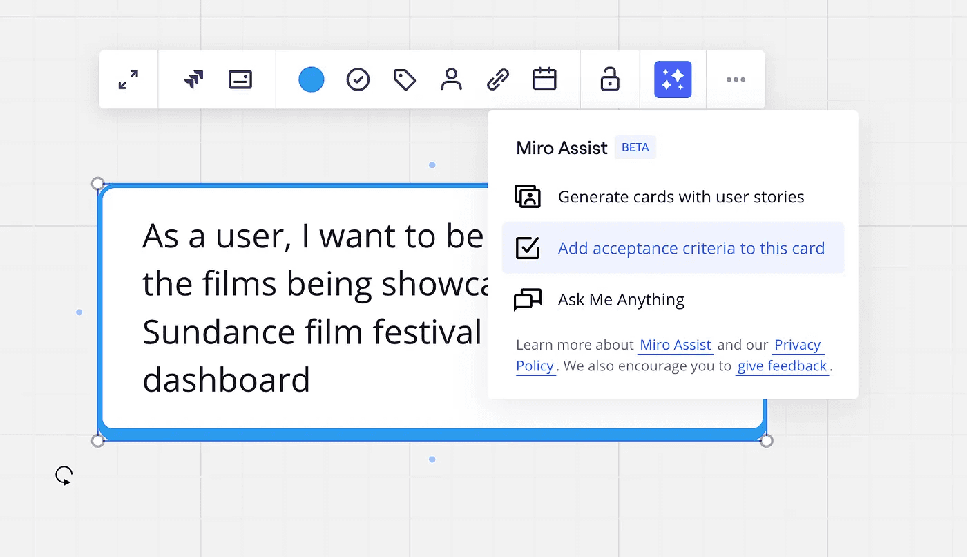
Task: Click the card layout icon in toolbar
Action: pyautogui.click(x=240, y=79)
